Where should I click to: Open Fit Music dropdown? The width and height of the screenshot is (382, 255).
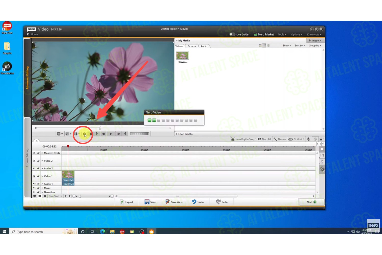296,139
